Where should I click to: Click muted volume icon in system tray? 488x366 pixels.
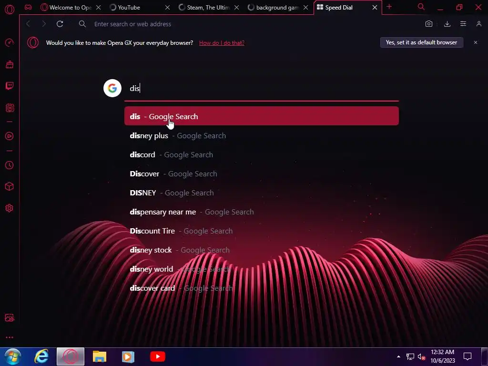421,356
